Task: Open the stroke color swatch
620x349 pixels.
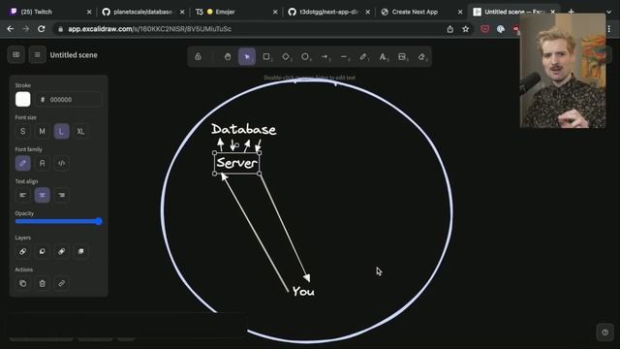Action: click(x=22, y=99)
